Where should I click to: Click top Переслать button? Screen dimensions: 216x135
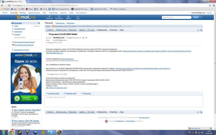(72, 30)
